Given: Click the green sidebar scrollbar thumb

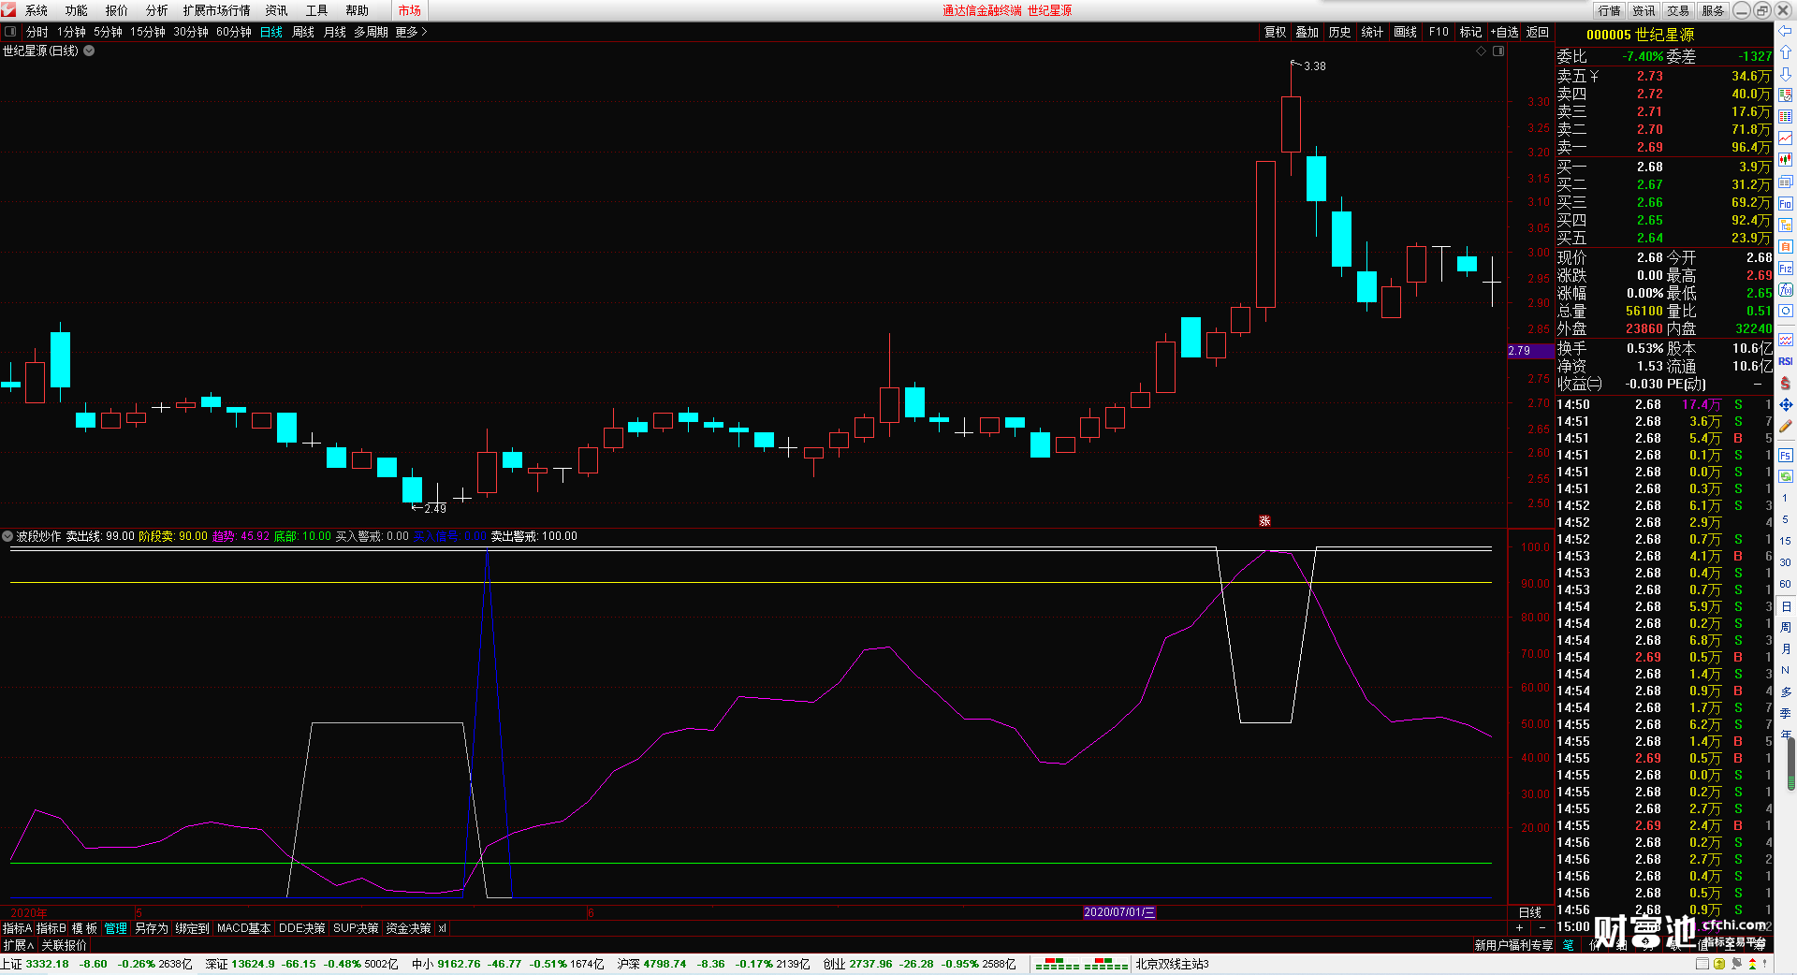Looking at the screenshot, I should click(1791, 765).
